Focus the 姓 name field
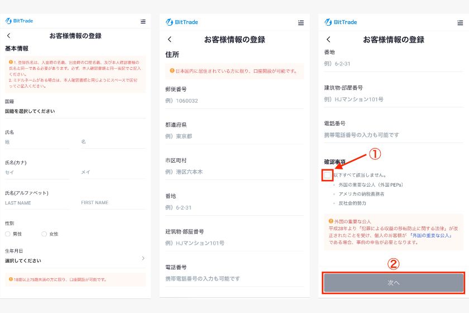 point(37,142)
